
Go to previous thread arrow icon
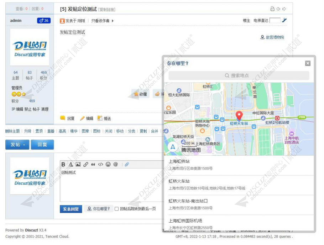[278, 9]
